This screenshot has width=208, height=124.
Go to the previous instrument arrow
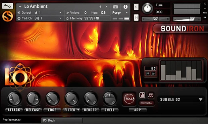click(x=100, y=6)
